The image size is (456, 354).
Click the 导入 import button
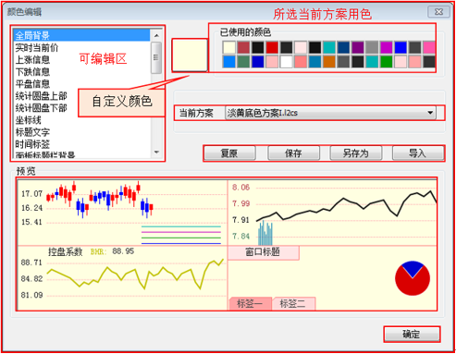click(x=418, y=153)
